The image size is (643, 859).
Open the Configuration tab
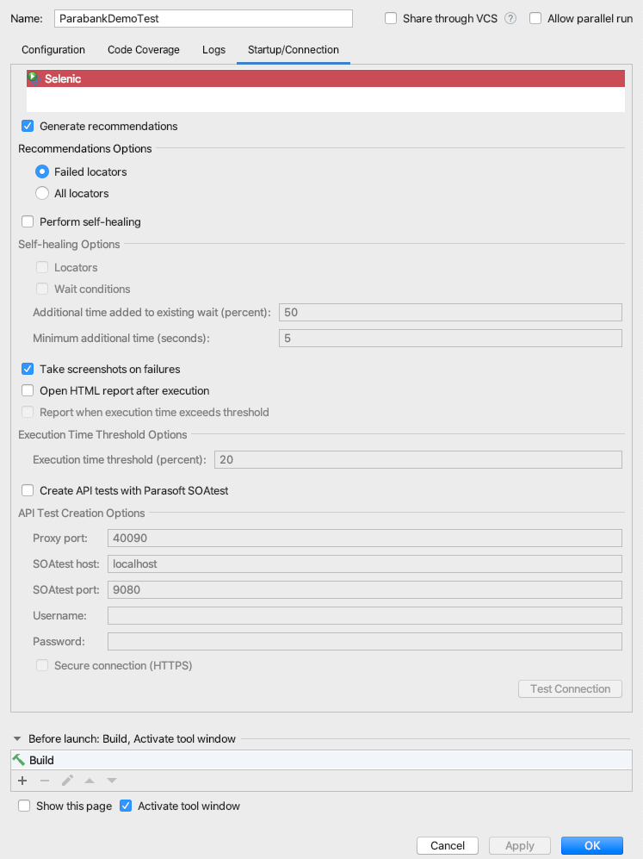53,50
